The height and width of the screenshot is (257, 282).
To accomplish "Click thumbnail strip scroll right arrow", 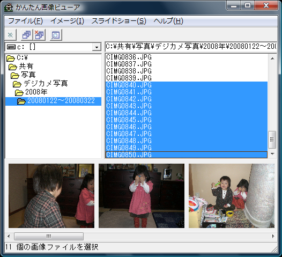I will (273, 236).
